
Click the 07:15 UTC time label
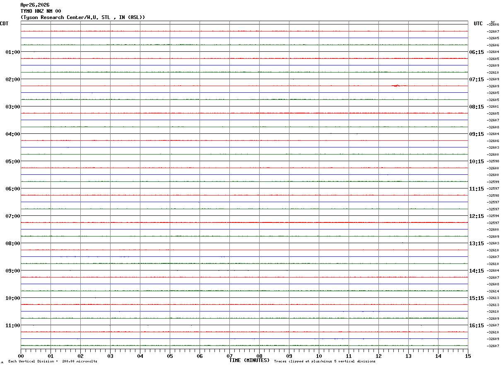click(476, 80)
